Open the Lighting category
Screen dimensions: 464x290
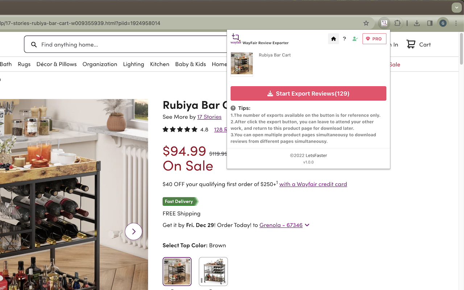pos(133,64)
